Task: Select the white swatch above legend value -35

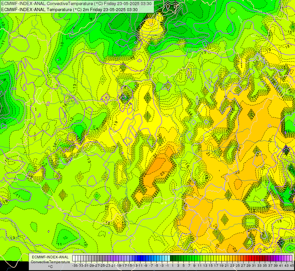Action: coord(74,258)
